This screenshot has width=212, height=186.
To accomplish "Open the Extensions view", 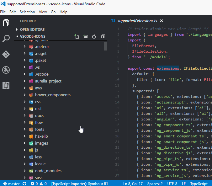I will click(6, 86).
